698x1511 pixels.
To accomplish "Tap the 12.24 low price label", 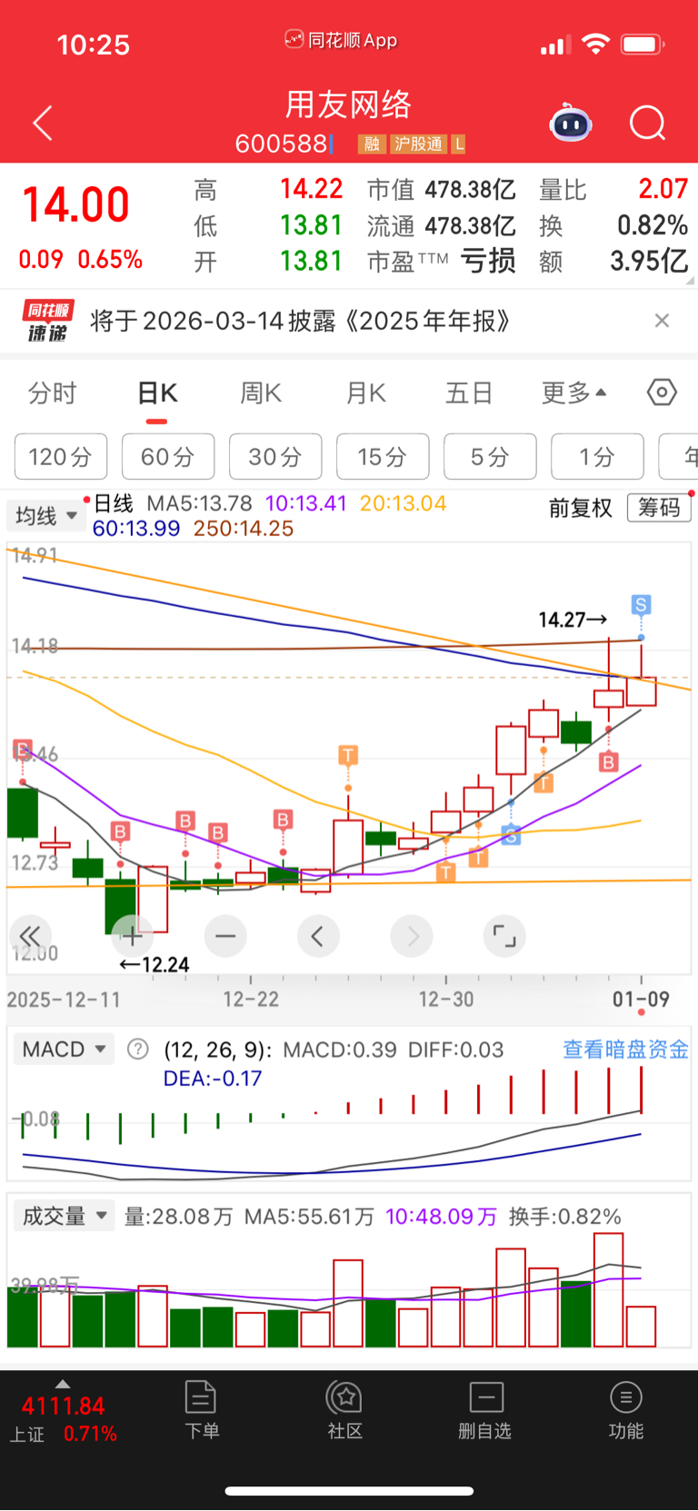I will 155,965.
